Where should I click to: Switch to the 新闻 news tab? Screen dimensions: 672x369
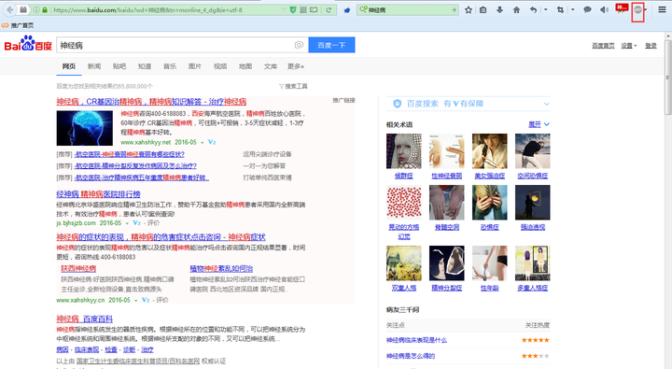(x=94, y=66)
